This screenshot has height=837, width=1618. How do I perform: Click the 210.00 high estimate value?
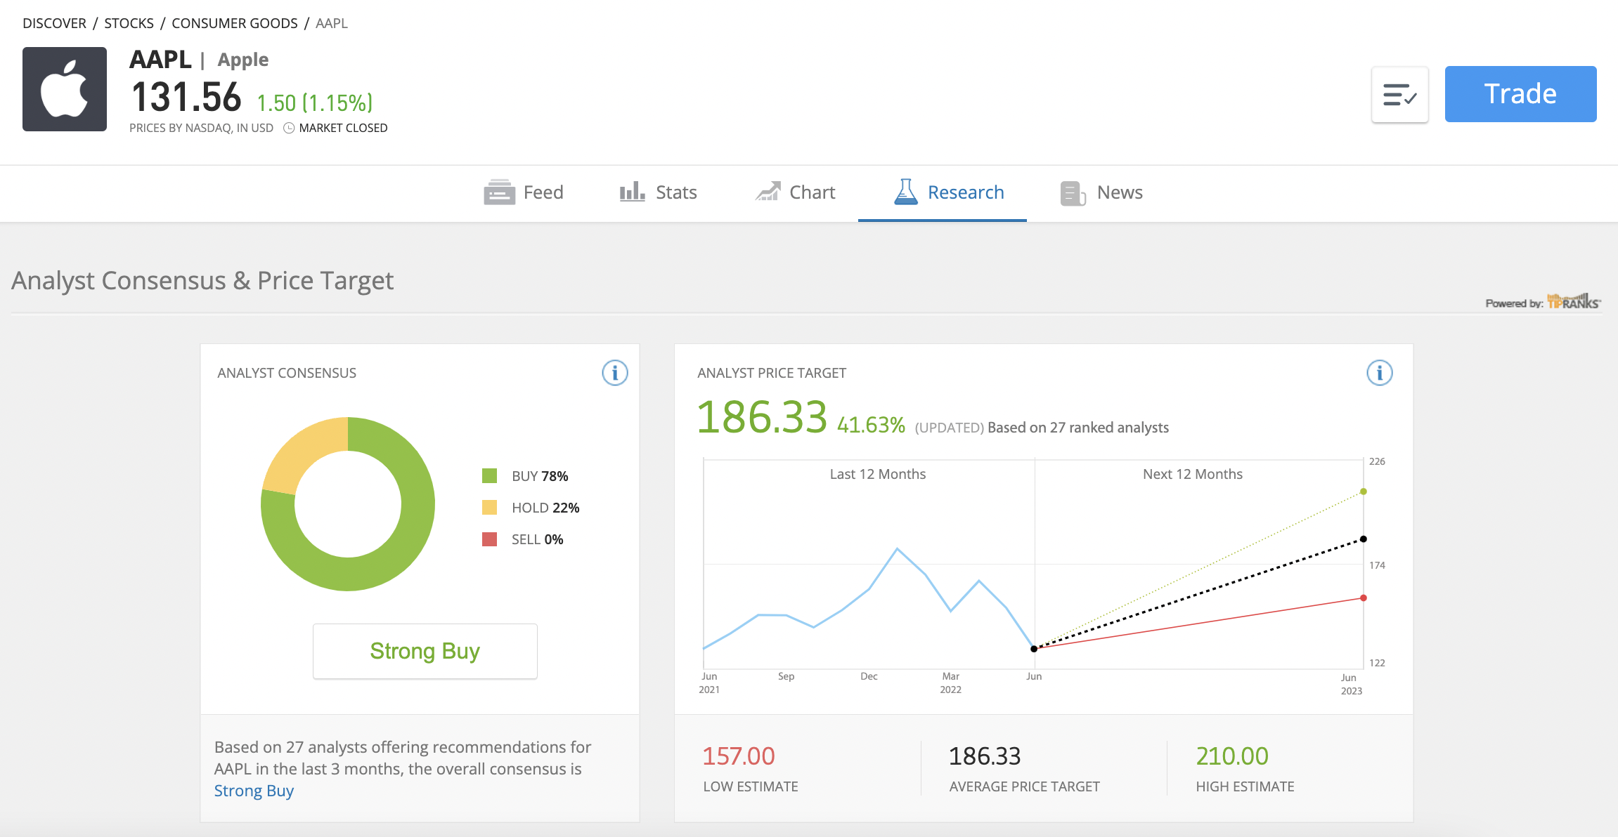coord(1232,756)
